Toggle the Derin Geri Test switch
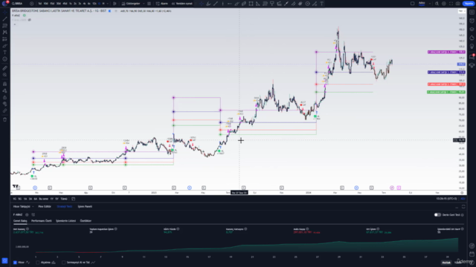Image resolution: width=476 pixels, height=267 pixels. click(x=437, y=214)
